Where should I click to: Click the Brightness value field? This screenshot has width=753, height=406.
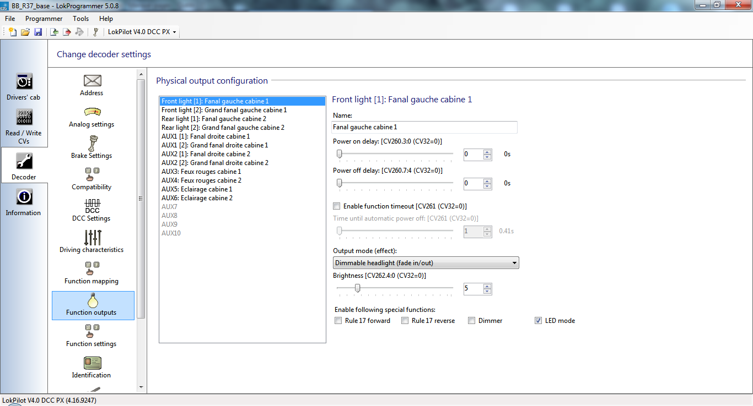(x=474, y=288)
